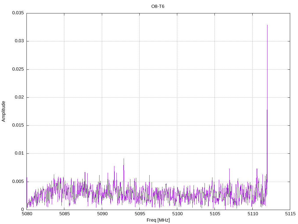The height and width of the screenshot is (224, 298).
Task: Select the tallest spike's tip near 5112 MHz
Action: 267,25
